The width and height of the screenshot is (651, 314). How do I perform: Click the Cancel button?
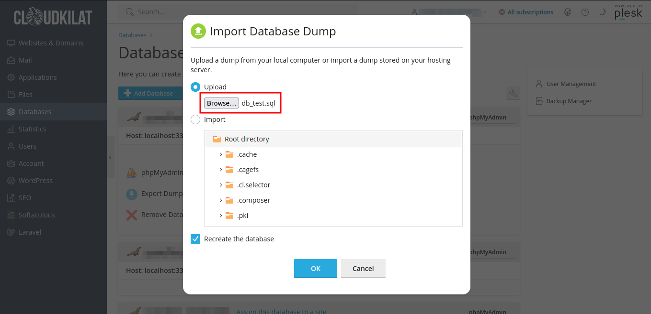363,269
